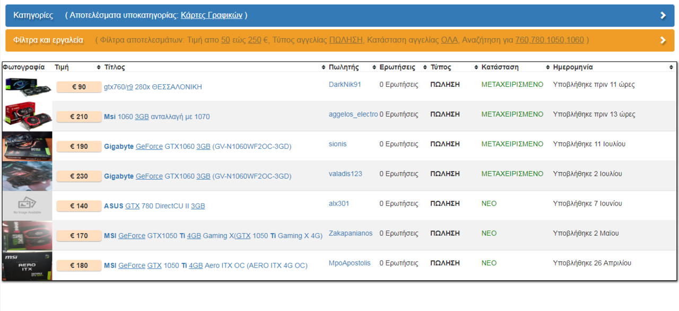Click '0 Ερωτήσεις' in sionis row

[398, 144]
